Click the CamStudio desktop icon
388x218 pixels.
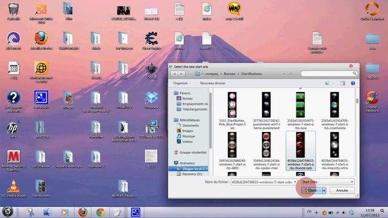tap(41, 100)
